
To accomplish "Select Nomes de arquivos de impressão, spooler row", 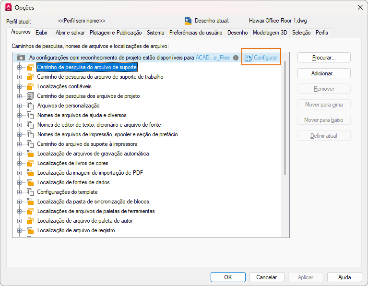I will coord(107,134).
